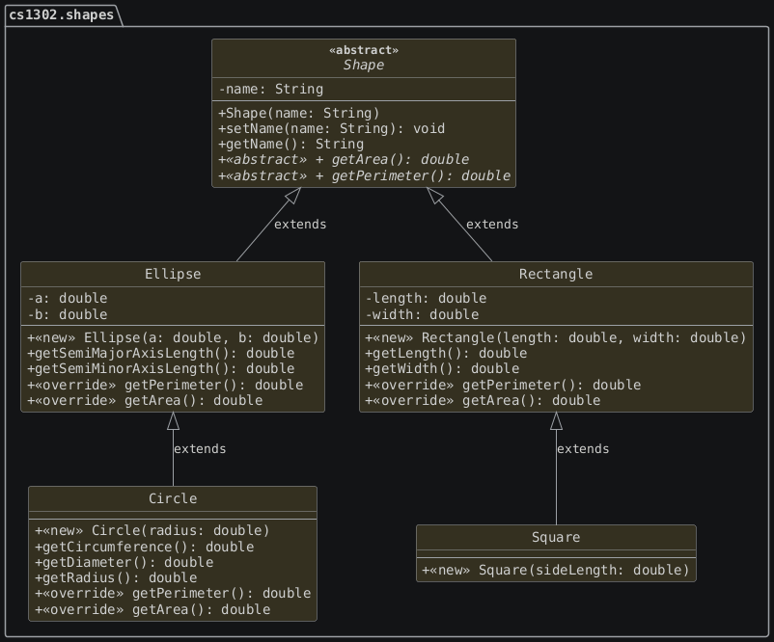Select the Shape class name
Image resolution: width=774 pixels, height=642 pixels.
click(364, 66)
